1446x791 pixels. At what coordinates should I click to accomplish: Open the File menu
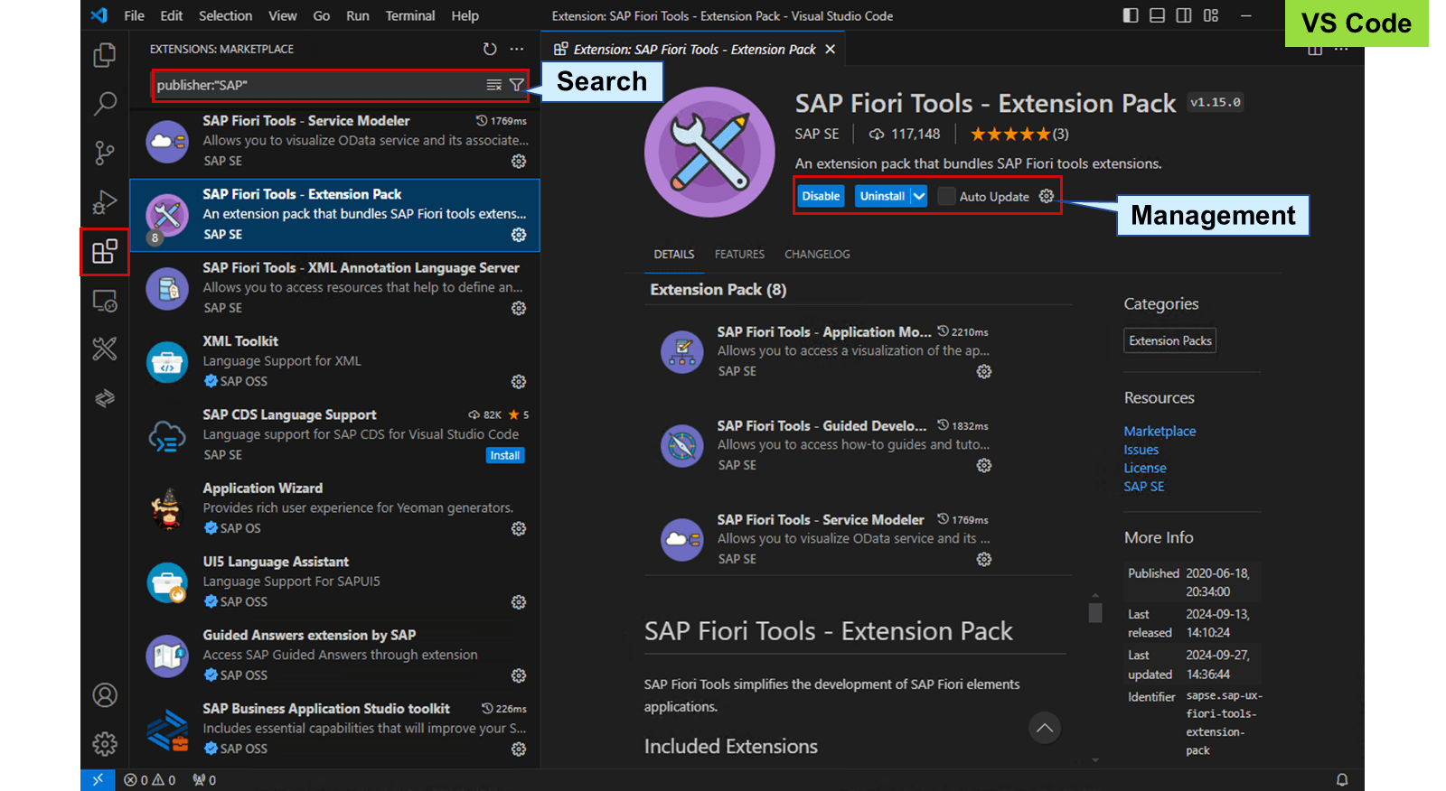(134, 15)
